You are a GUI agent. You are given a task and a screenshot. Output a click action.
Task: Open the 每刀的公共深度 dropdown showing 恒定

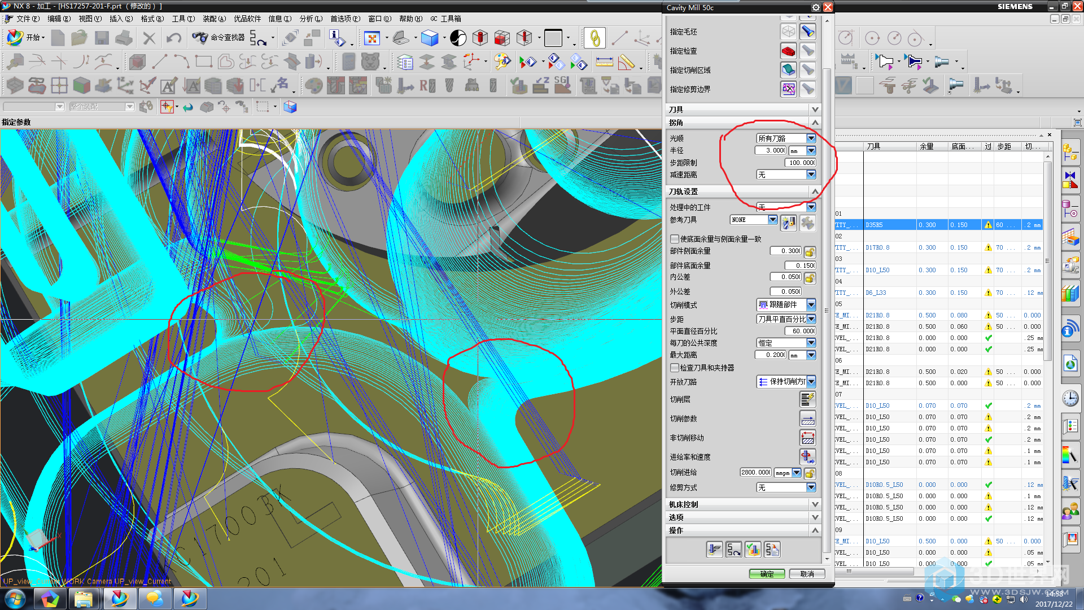(x=786, y=343)
